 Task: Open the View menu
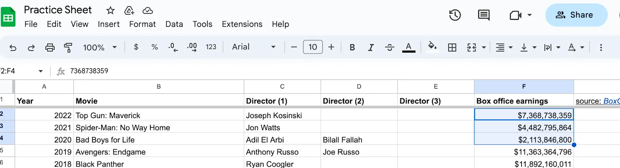(x=80, y=24)
